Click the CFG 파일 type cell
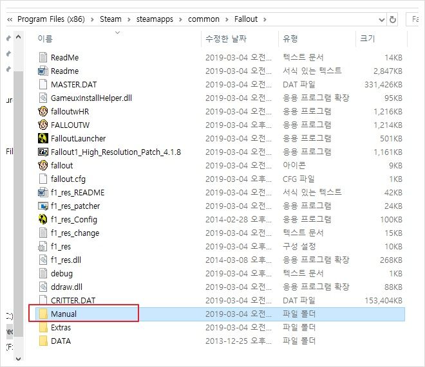Image resolution: width=425 pixels, height=367 pixels. [x=299, y=179]
